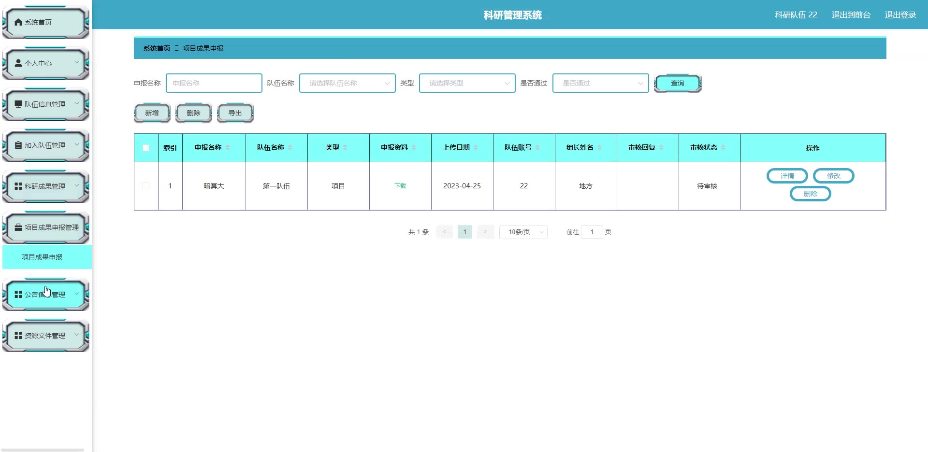This screenshot has width=928, height=452.
Task: Check the row checkbox for 暗算大
Action: [146, 186]
